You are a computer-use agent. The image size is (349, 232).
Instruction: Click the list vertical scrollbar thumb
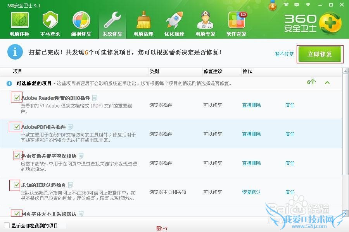click(346, 125)
